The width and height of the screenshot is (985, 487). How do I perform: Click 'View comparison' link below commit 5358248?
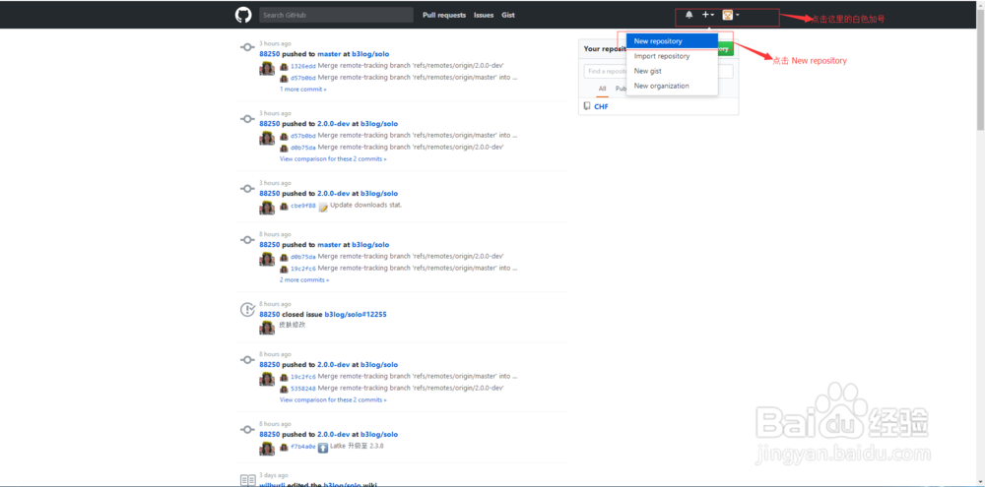(333, 399)
